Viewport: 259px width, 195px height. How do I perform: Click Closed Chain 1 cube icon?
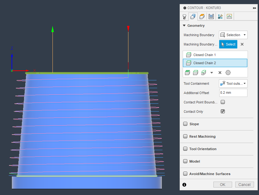189,55
